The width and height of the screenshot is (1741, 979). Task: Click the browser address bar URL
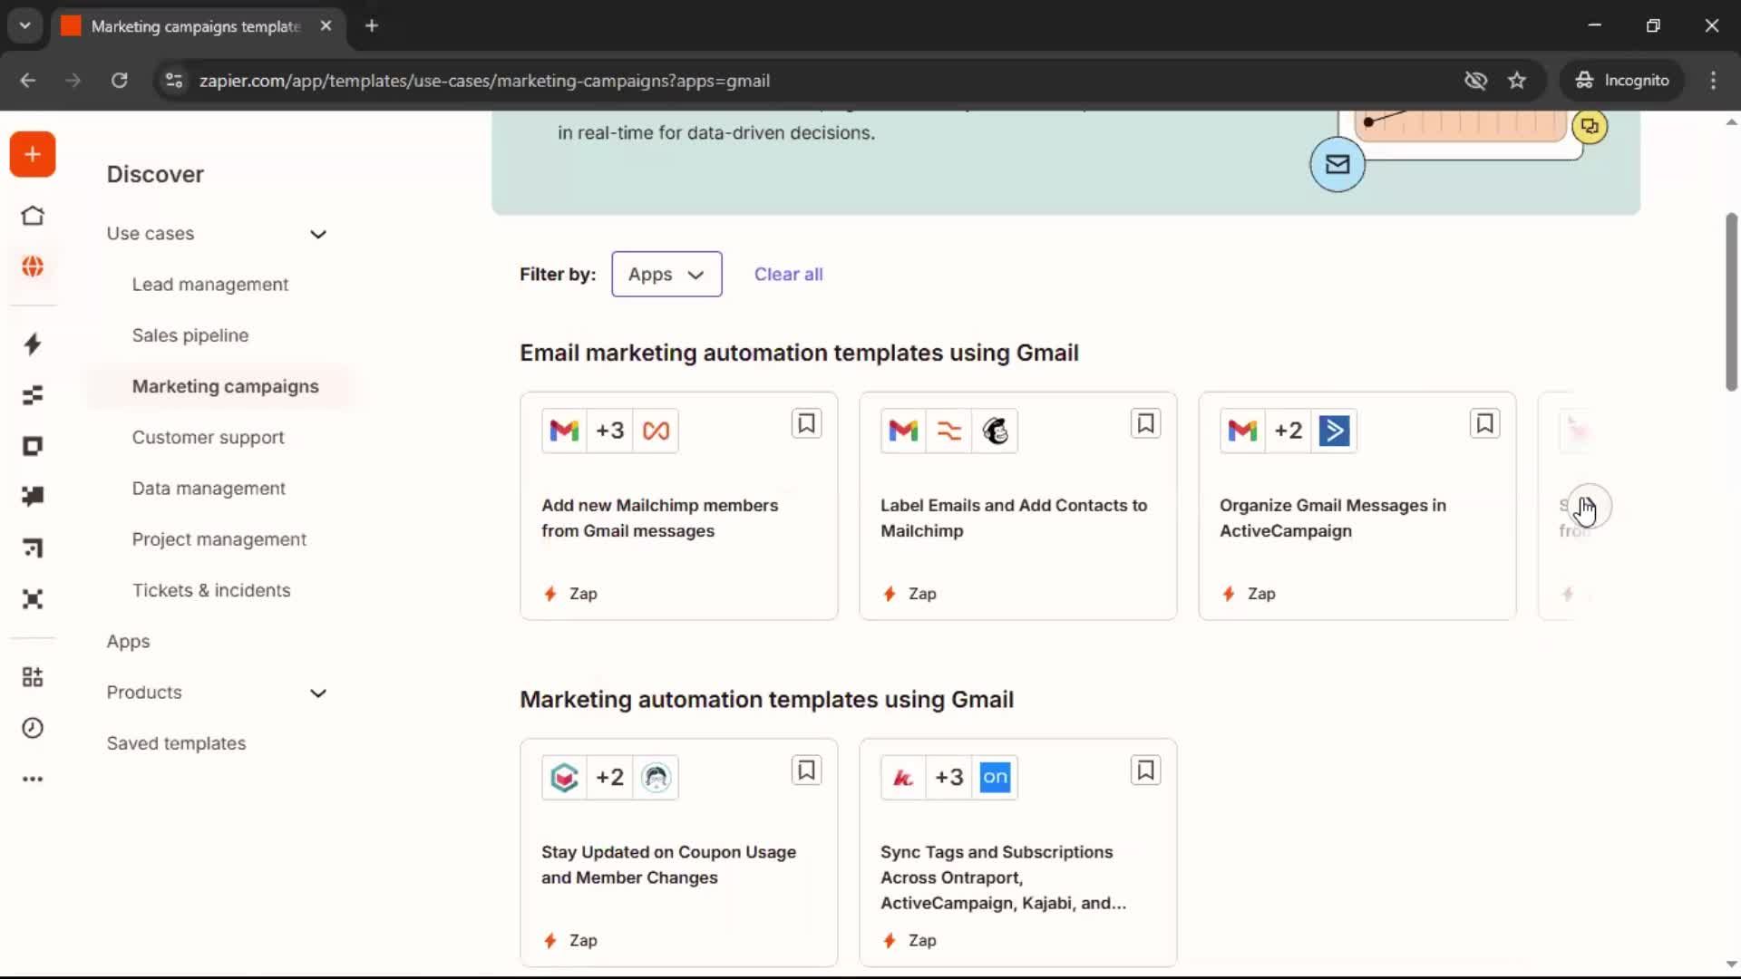click(x=484, y=81)
